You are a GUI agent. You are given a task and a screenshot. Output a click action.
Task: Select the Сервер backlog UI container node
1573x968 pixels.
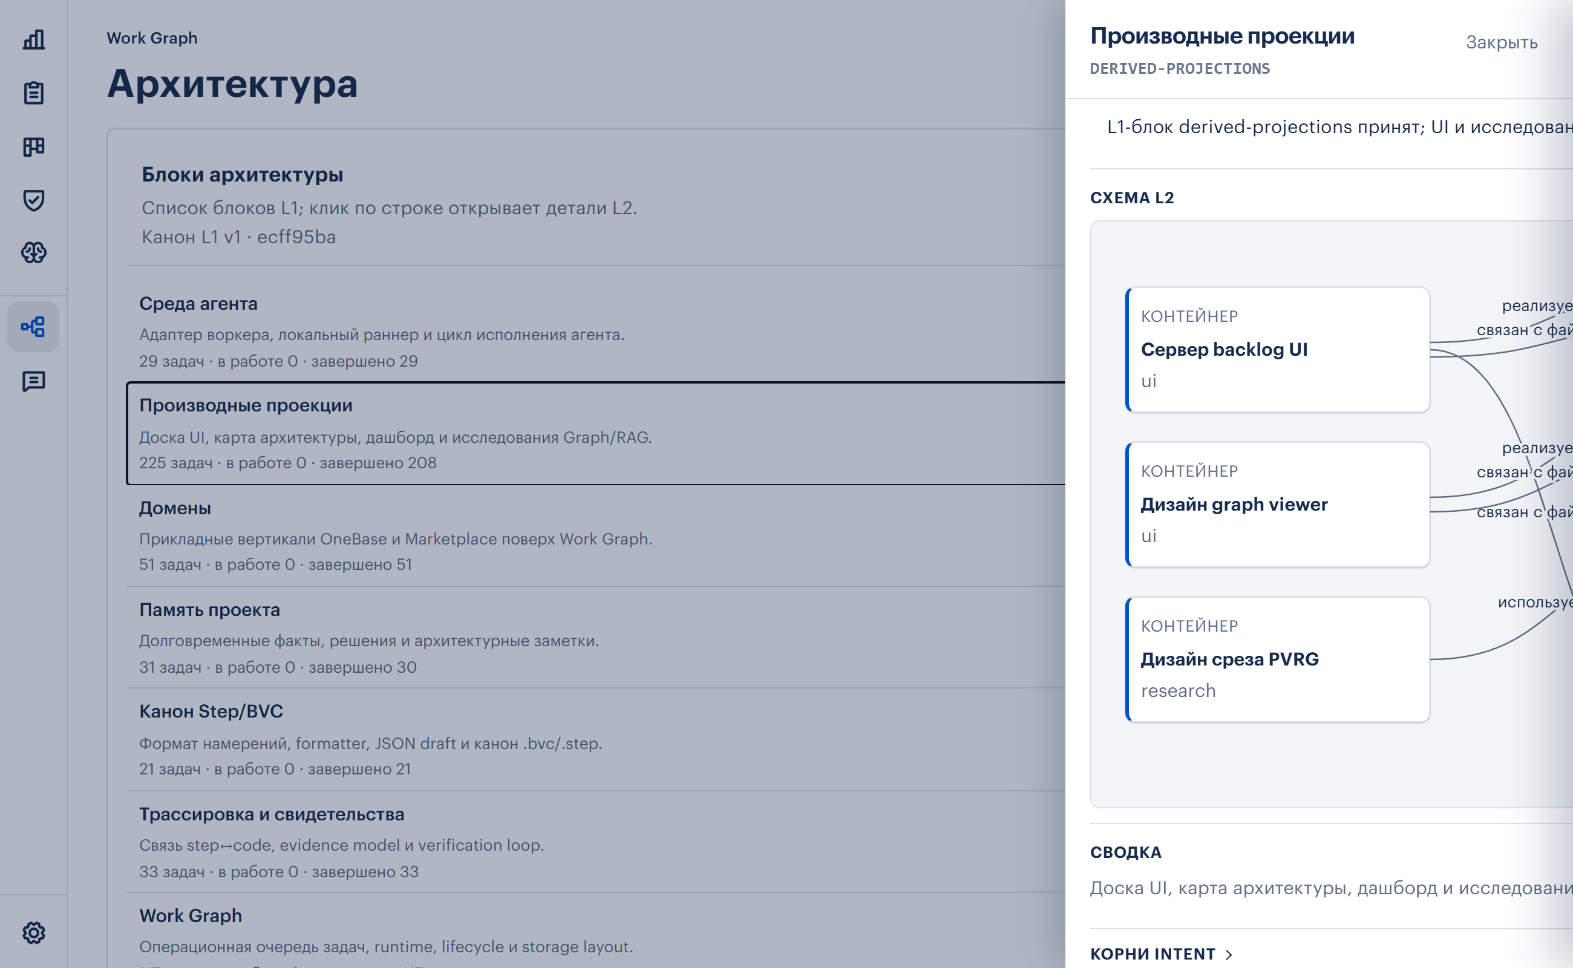coord(1278,350)
